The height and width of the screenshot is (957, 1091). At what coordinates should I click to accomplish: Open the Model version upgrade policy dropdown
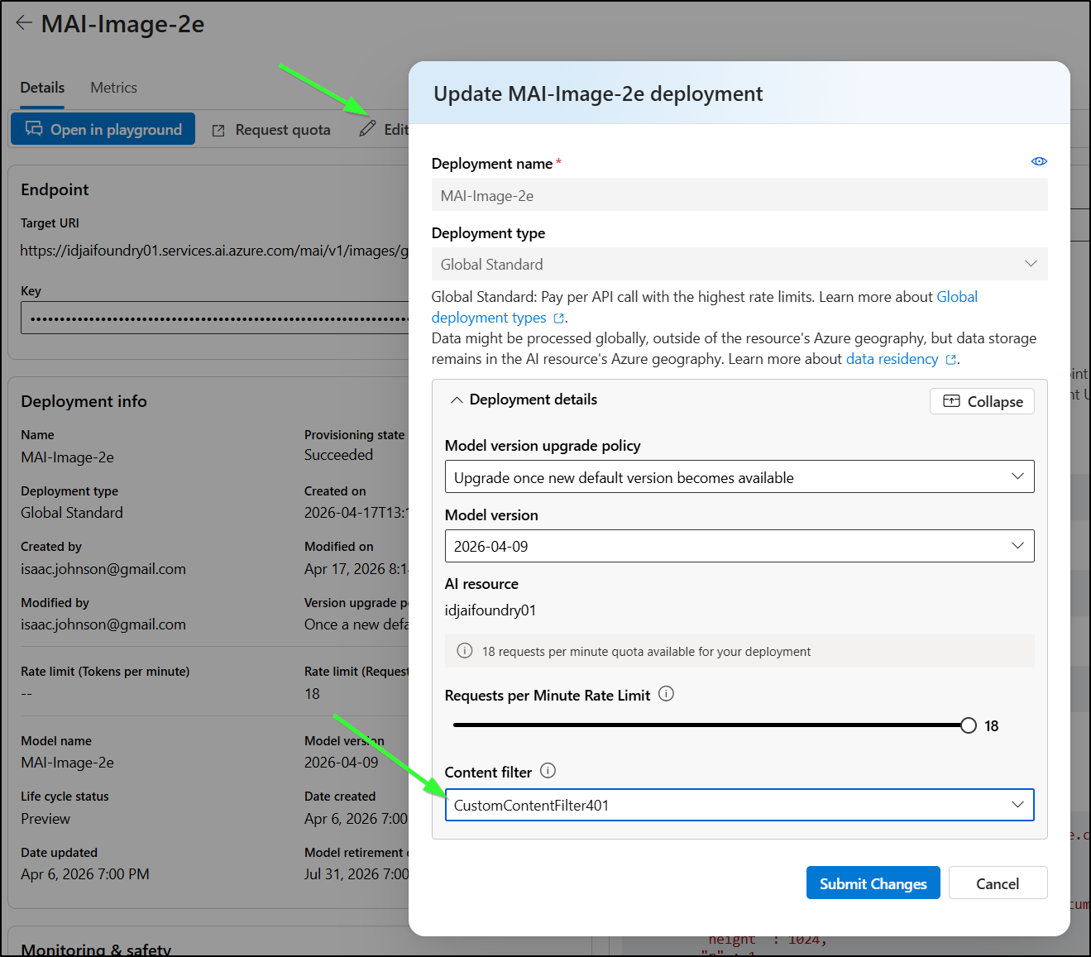739,476
